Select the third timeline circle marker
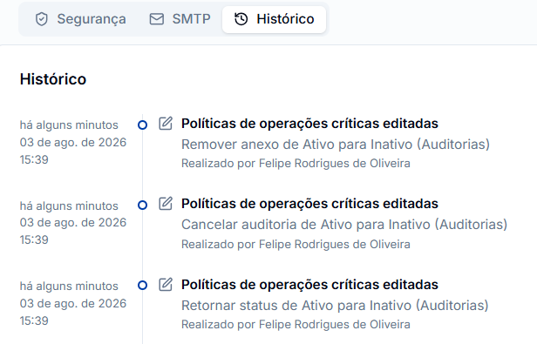Screen dimensions: 537x344 (142, 285)
